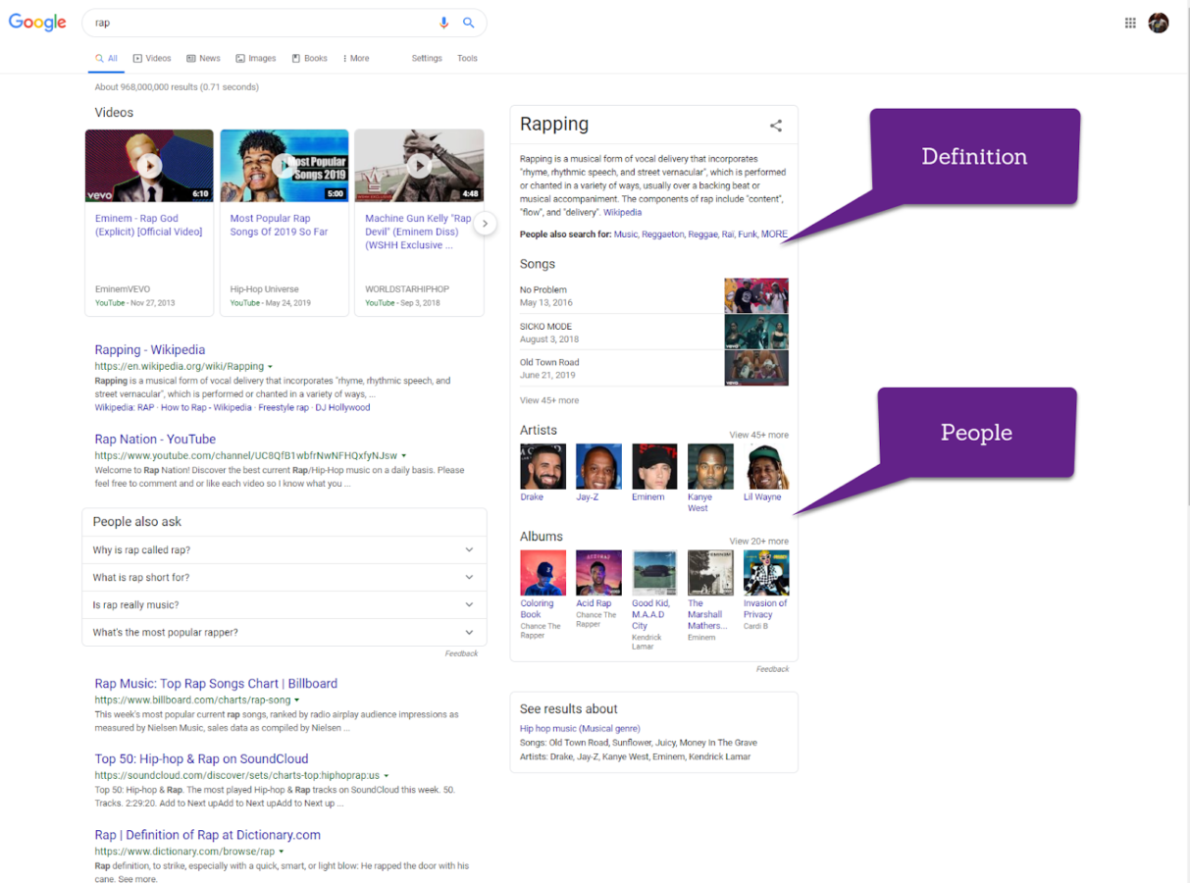Viewport: 1190px width, 883px height.
Task: Click the Google logo
Action: pos(37,23)
